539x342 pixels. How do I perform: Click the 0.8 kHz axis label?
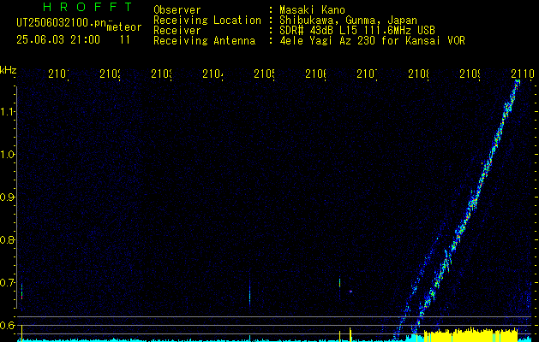(7, 239)
